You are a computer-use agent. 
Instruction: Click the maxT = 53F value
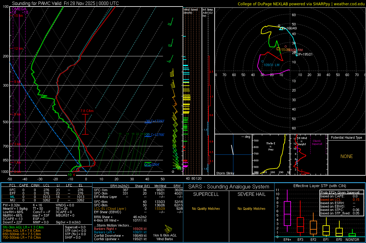(41, 215)
